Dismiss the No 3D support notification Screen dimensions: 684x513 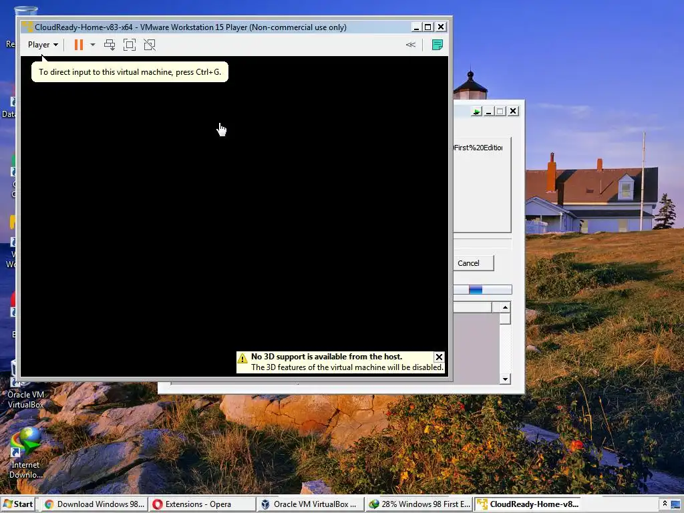pyautogui.click(x=439, y=357)
